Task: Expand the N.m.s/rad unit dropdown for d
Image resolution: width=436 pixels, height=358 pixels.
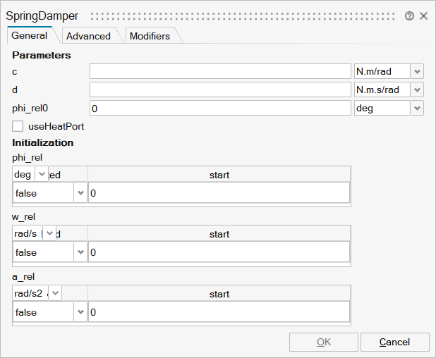Action: [x=417, y=89]
